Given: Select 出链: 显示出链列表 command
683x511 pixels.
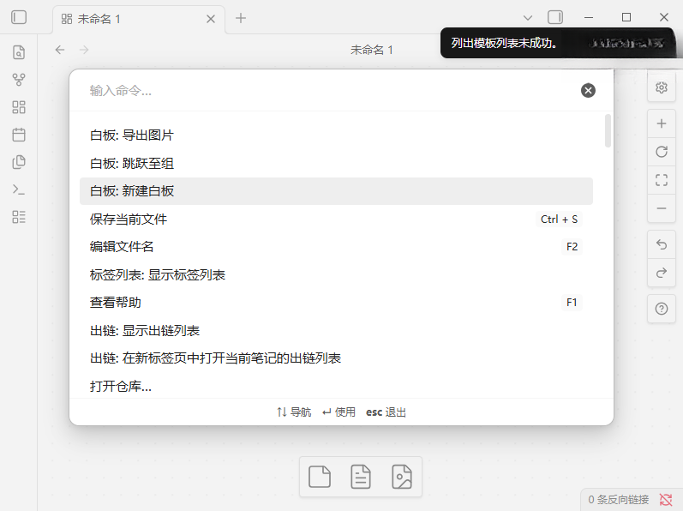Looking at the screenshot, I should 336,330.
